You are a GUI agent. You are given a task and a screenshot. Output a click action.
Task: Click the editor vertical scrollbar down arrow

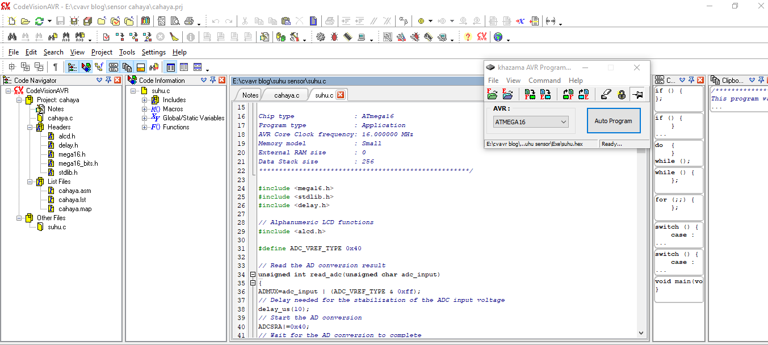(641, 334)
